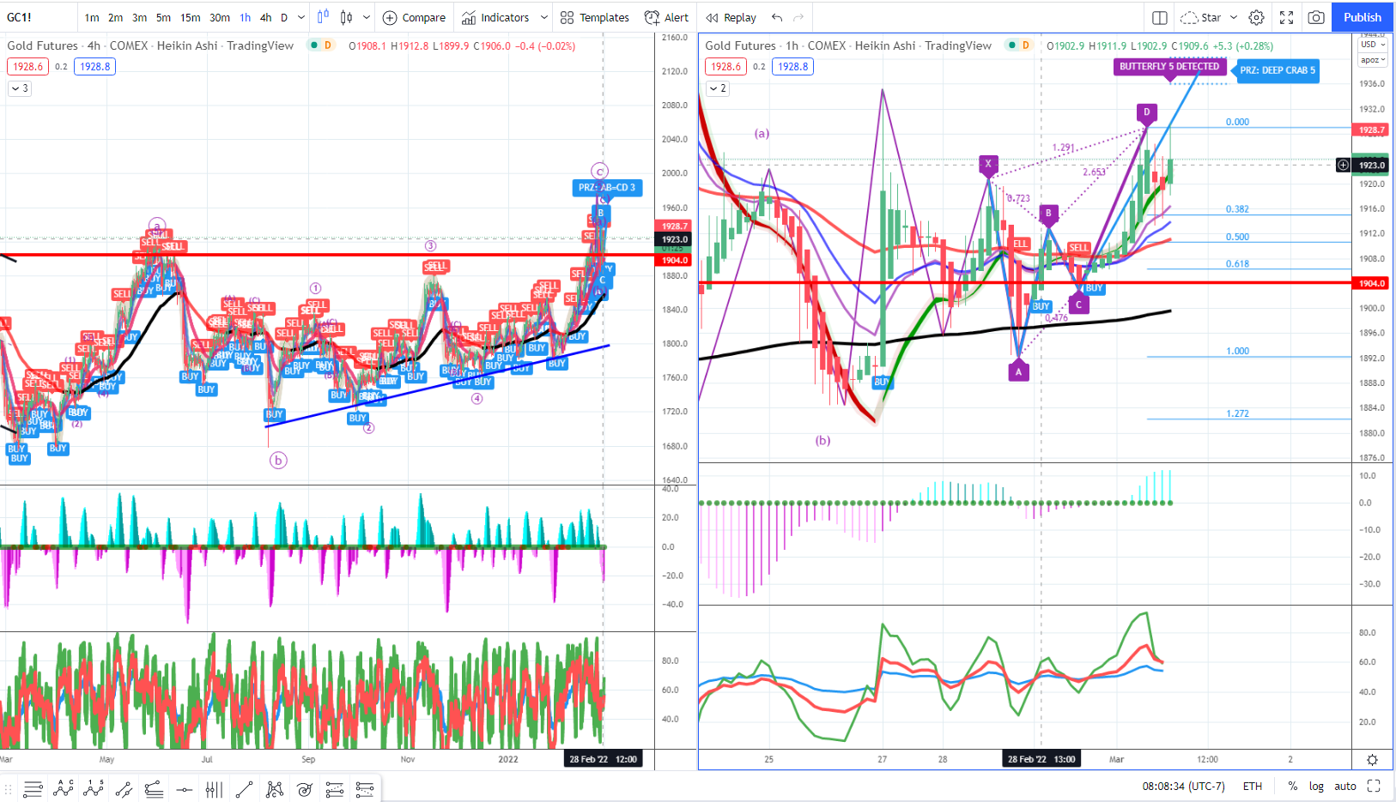Select the Elliott ABC correction wave tool
Screen dimensions: 1396x802
pos(64,789)
